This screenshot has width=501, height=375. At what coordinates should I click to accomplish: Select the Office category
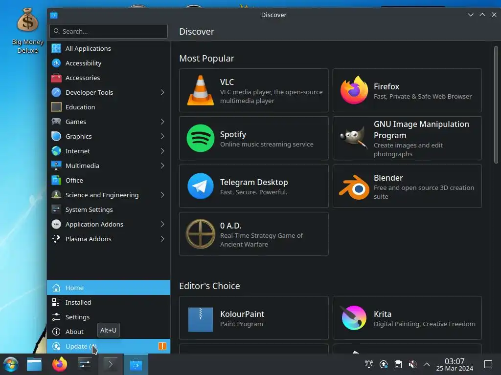click(x=109, y=181)
